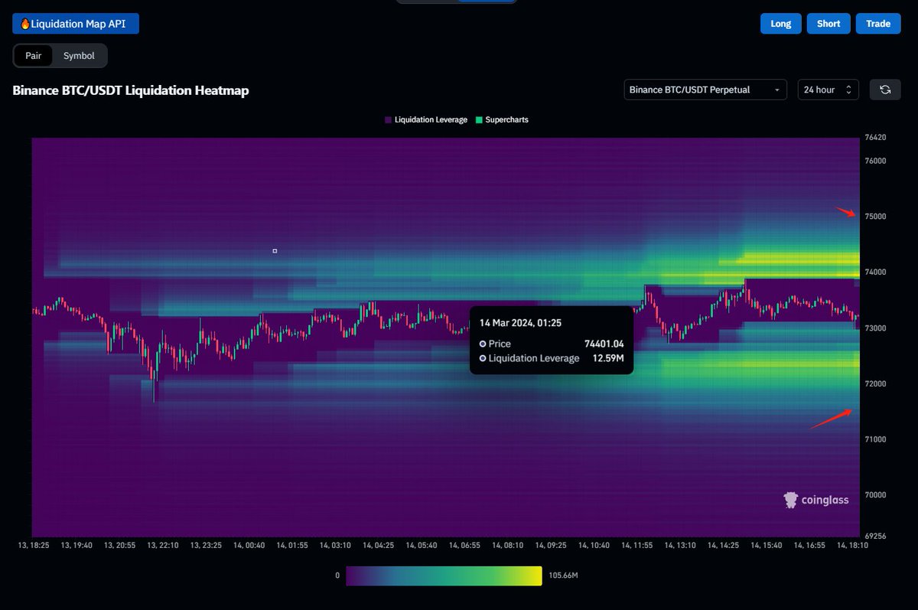Click the 75000 price axis label
Screen dimensions: 918x610
point(876,217)
